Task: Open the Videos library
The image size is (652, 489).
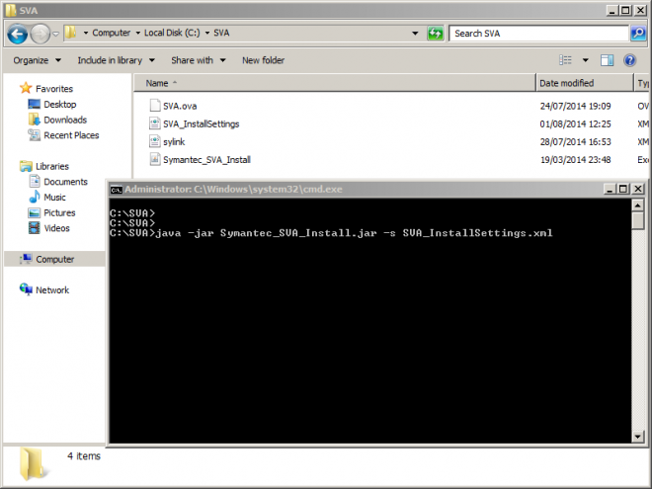Action: pyautogui.click(x=56, y=228)
